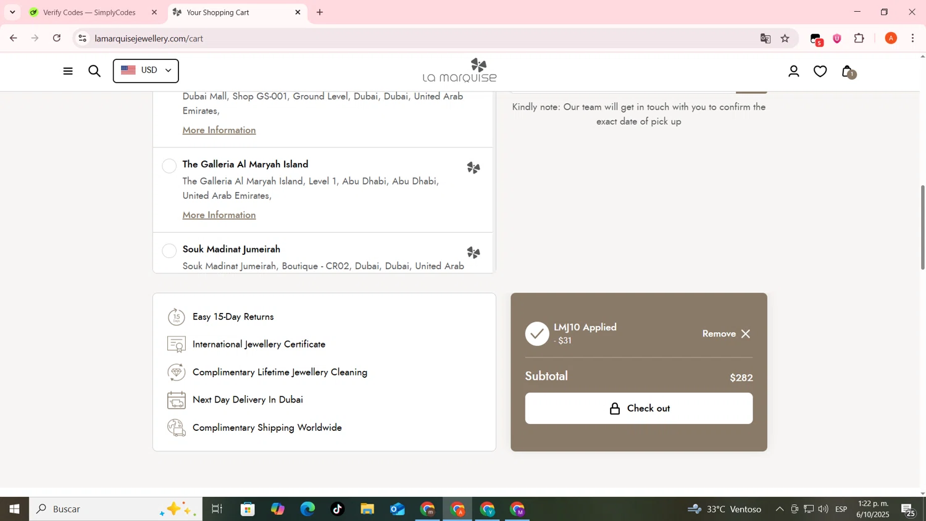Select Souk Madinat Jumeirah pickup store
This screenshot has height=521, width=926.
tap(169, 251)
